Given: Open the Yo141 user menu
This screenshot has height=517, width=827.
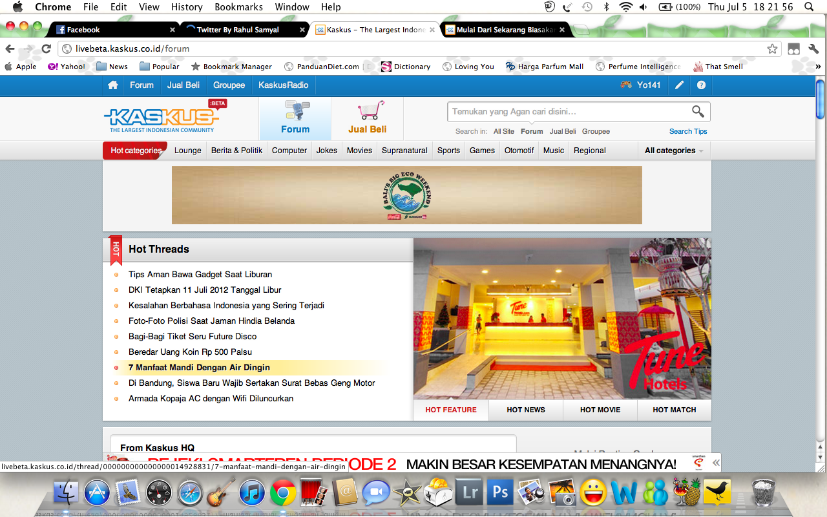Looking at the screenshot, I should coord(641,85).
